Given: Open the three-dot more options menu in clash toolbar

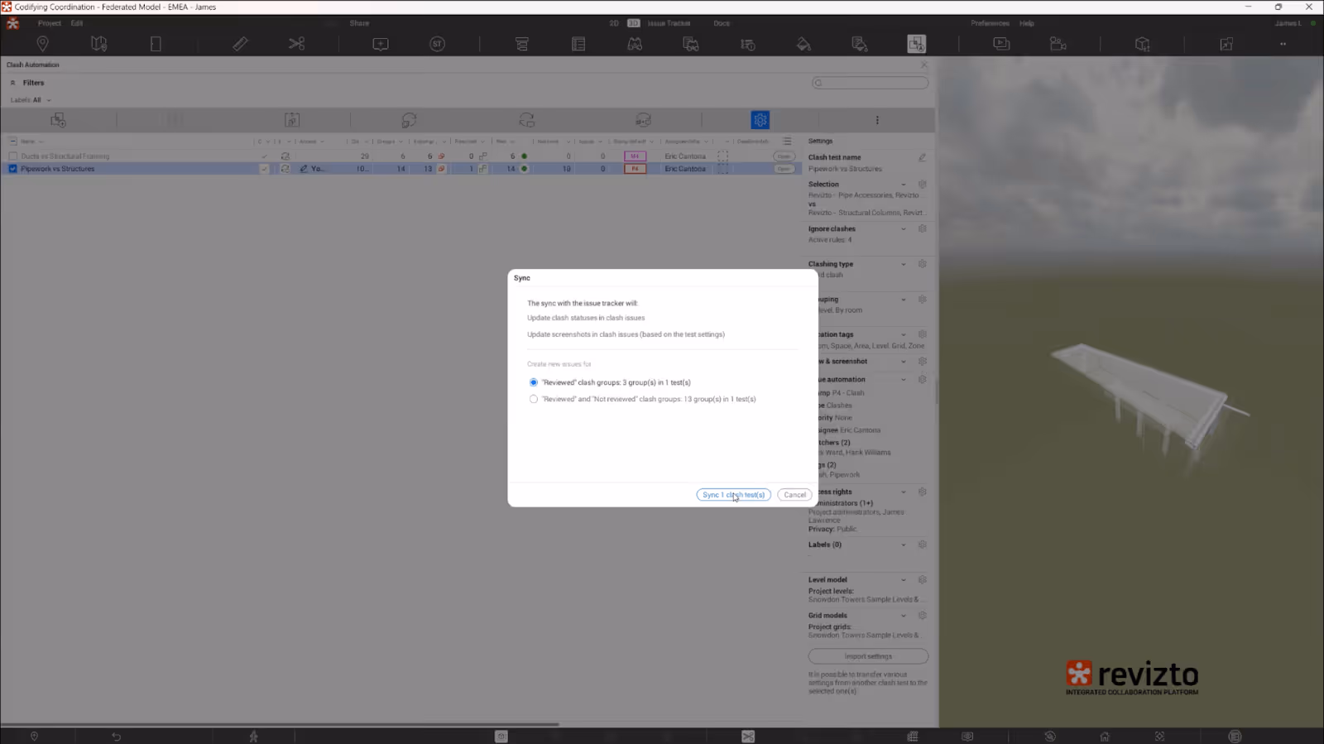Looking at the screenshot, I should pyautogui.click(x=877, y=120).
